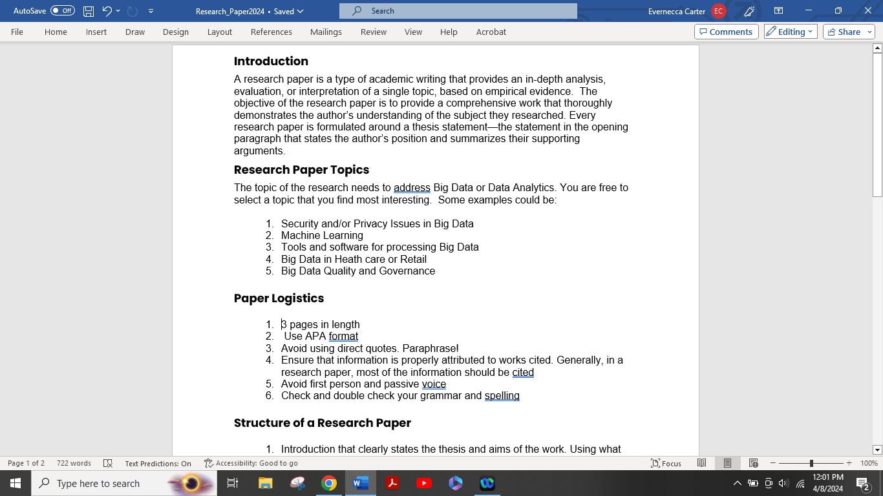The height and width of the screenshot is (496, 883).
Task: Click the Page 1 of 2 status indicator
Action: [x=26, y=463]
